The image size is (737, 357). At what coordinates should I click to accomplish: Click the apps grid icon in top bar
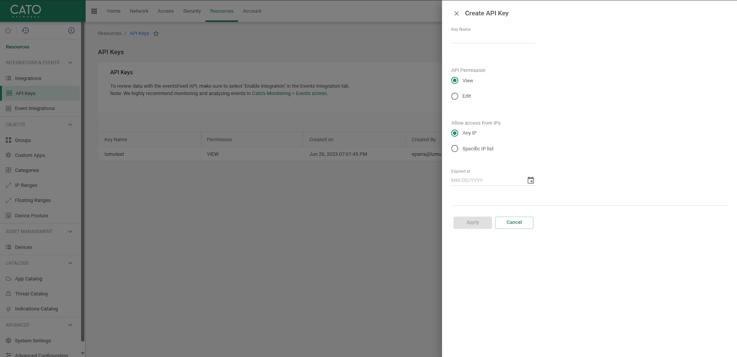pos(94,11)
